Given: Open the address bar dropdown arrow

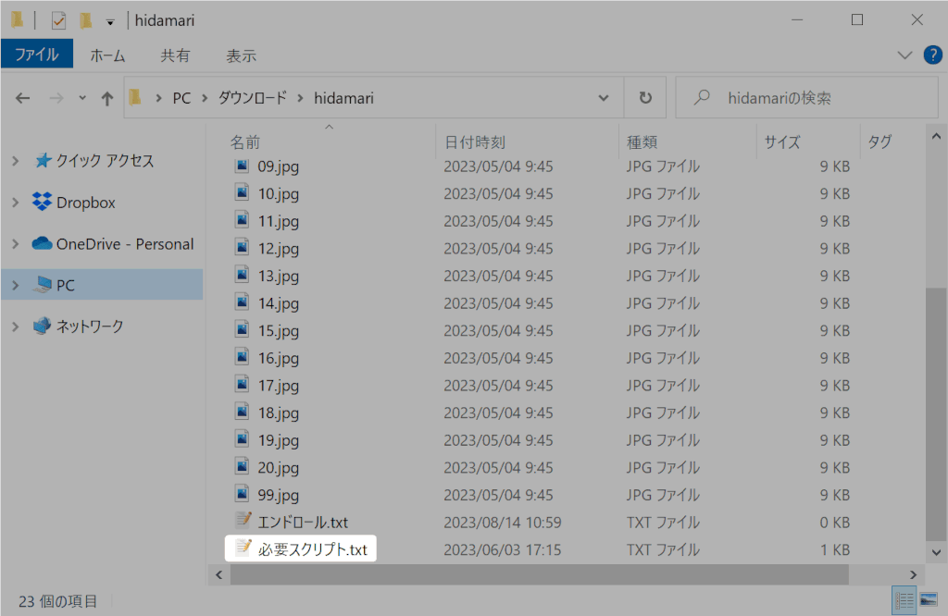Looking at the screenshot, I should 604,97.
